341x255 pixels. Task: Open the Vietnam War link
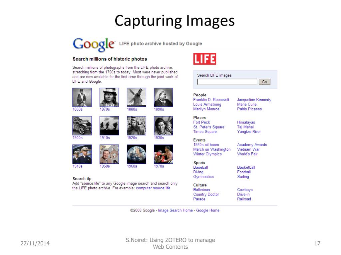248,149
